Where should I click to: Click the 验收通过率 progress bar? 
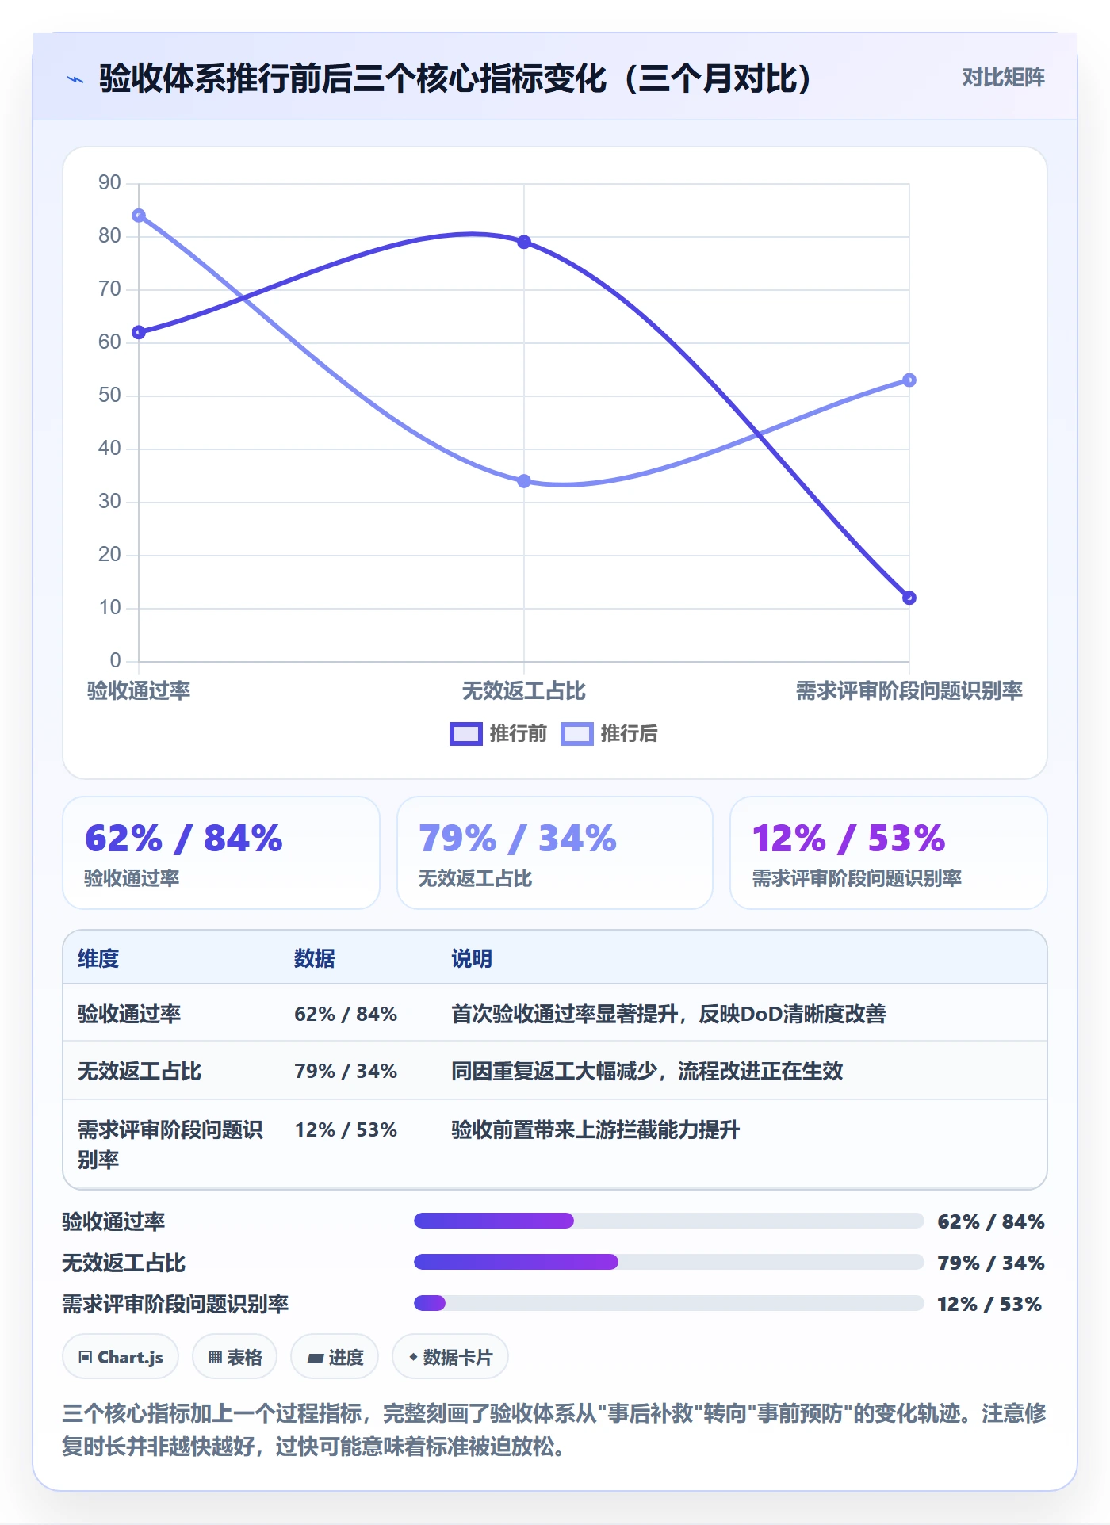[x=669, y=1221]
